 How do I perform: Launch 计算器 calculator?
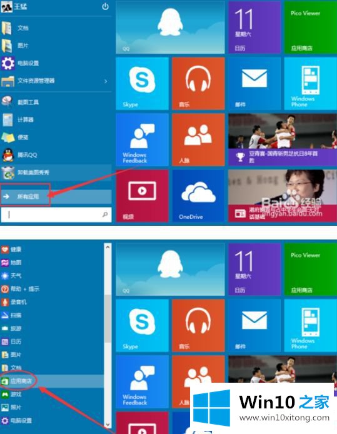[56, 119]
